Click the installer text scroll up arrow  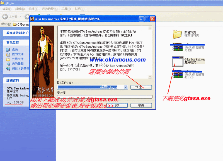[150, 28]
